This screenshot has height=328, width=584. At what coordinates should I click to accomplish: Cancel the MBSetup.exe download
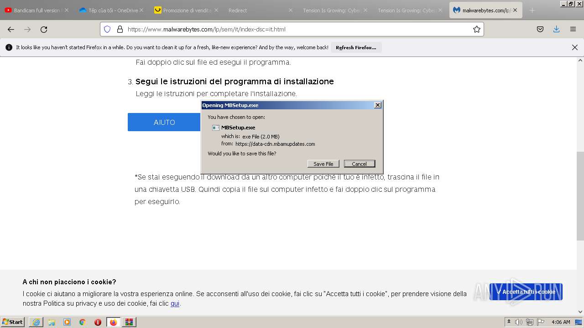coord(359,164)
